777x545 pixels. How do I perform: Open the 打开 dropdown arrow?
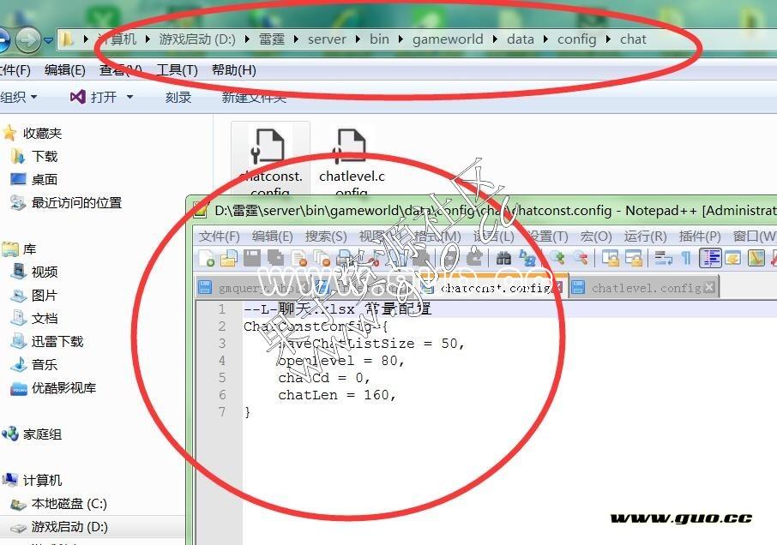[130, 98]
